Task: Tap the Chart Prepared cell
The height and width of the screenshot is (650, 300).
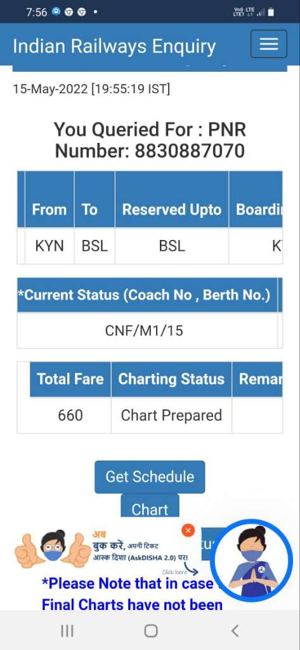Action: 171,415
